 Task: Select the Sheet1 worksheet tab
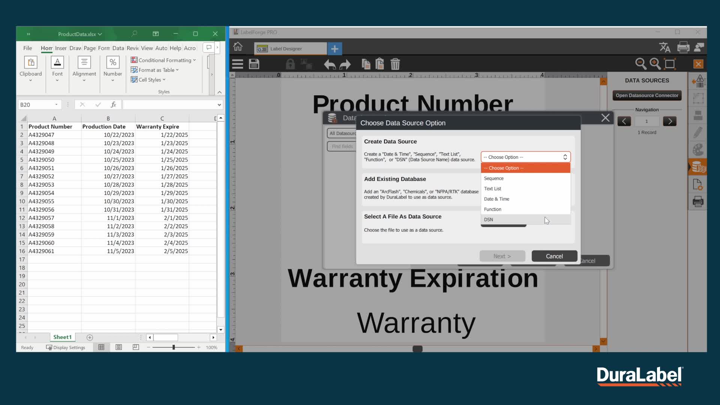62,337
